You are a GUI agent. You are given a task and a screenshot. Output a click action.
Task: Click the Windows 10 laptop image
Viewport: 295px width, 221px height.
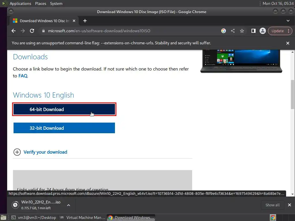[241, 61]
